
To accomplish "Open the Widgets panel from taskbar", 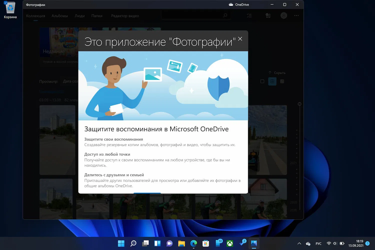I will 157,243.
